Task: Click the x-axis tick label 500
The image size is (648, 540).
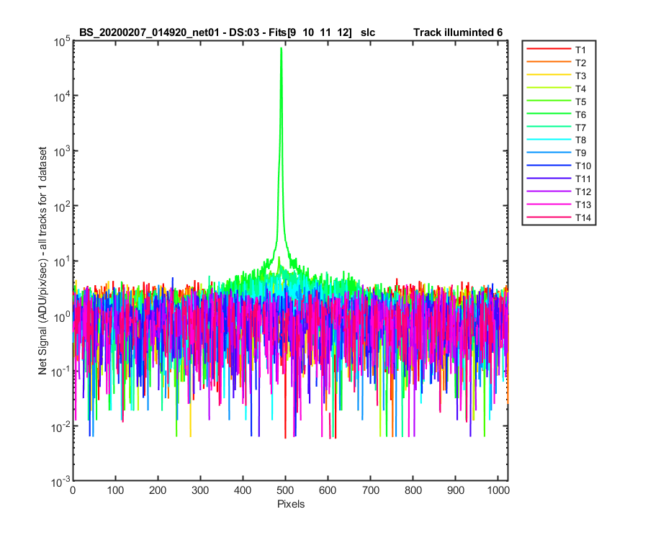Action: tap(285, 490)
